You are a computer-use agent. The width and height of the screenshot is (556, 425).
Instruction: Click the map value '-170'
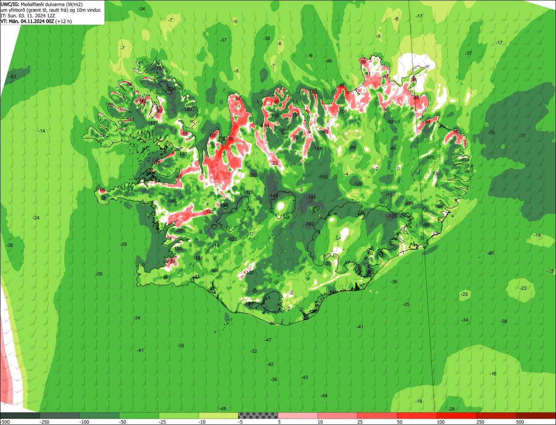click(430, 157)
